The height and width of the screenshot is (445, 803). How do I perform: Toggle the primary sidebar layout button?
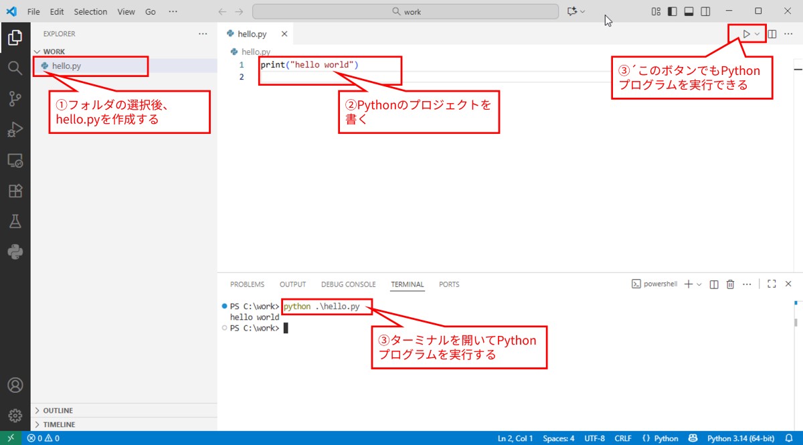(672, 11)
